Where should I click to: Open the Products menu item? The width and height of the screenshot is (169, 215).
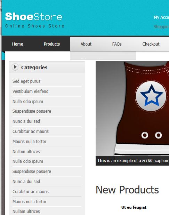coord(52,44)
